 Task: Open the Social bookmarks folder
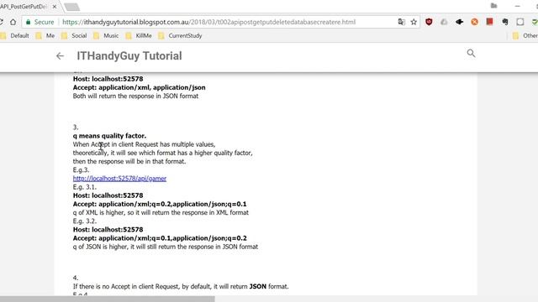pos(74,35)
